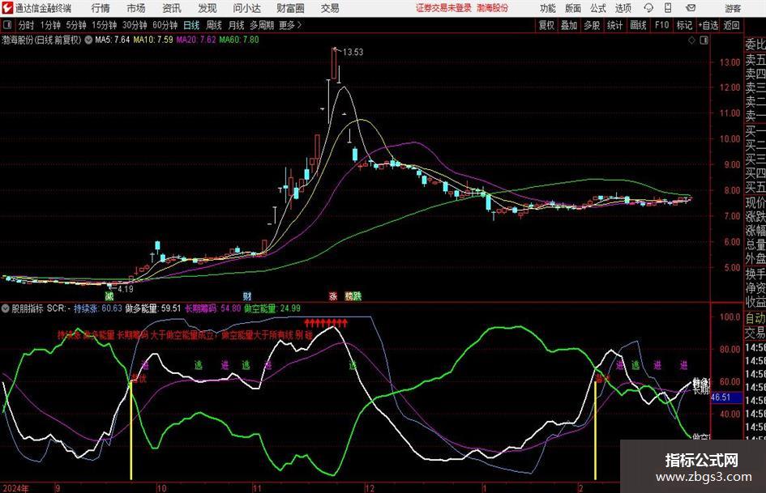Open the 版面 menu

tap(573, 8)
